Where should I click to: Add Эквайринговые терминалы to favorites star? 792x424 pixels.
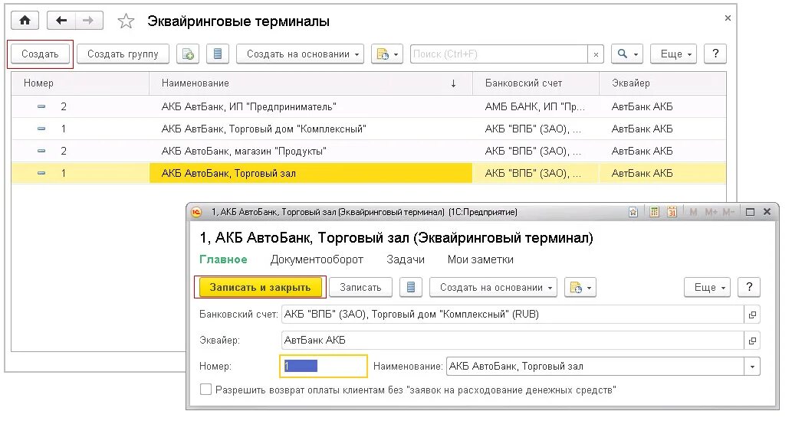[126, 21]
